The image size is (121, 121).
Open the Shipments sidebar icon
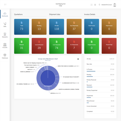pyautogui.click(x=5, y=34)
